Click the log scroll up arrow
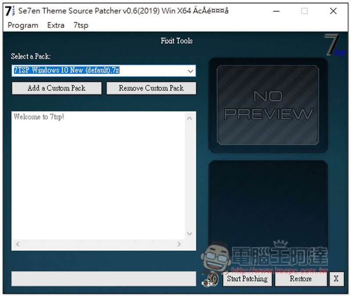Screen dimensions: 351x297 pos(190,118)
